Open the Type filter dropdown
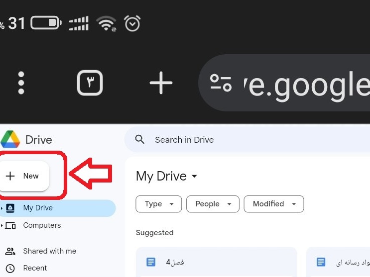Image resolution: width=370 pixels, height=277 pixels. [158, 204]
